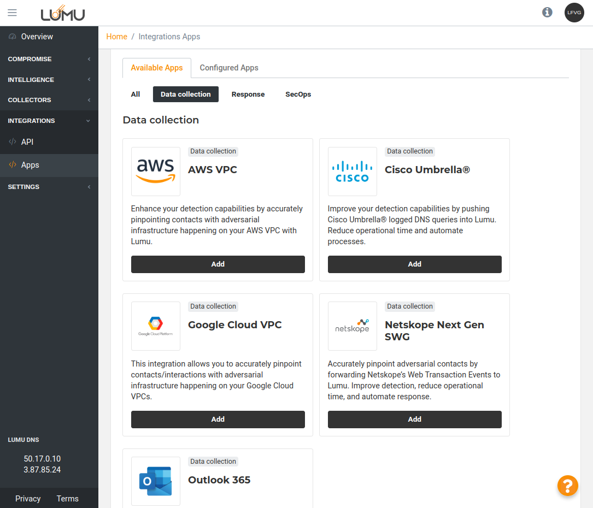The image size is (593, 508).
Task: Expand the Settings sidebar section
Action: coord(49,187)
